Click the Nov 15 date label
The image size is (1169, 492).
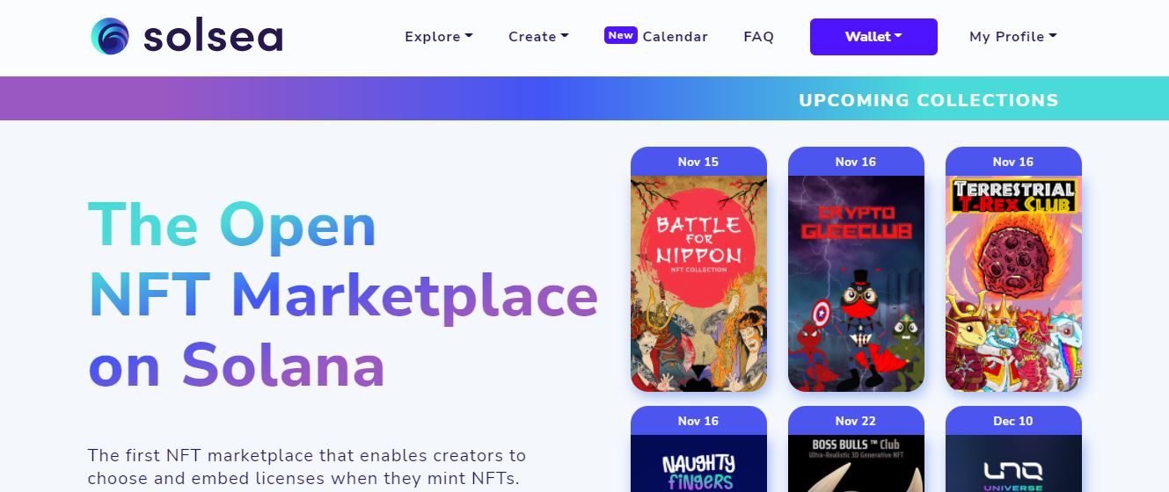(698, 162)
